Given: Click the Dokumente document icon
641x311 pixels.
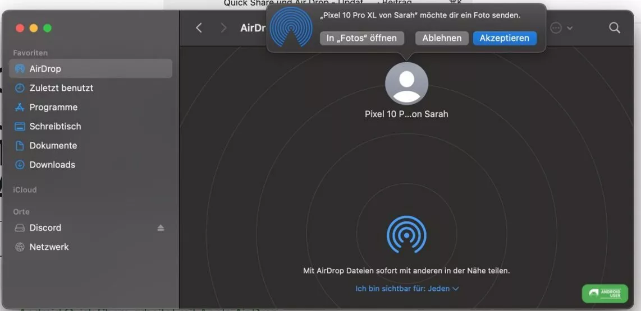Looking at the screenshot, I should (x=20, y=145).
